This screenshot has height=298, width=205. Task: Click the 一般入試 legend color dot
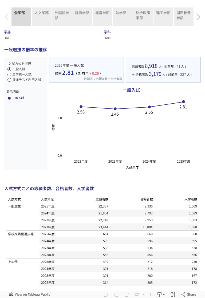[x=9, y=98]
